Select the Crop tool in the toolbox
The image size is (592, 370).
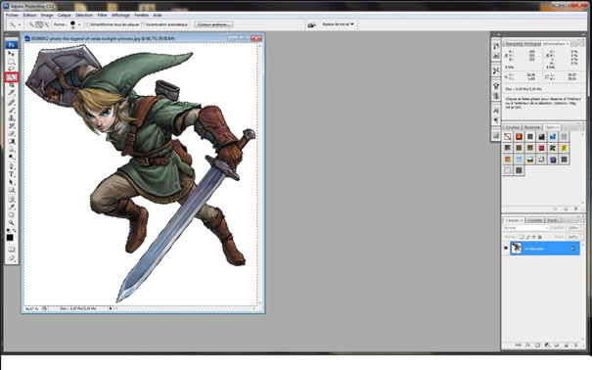[x=12, y=85]
